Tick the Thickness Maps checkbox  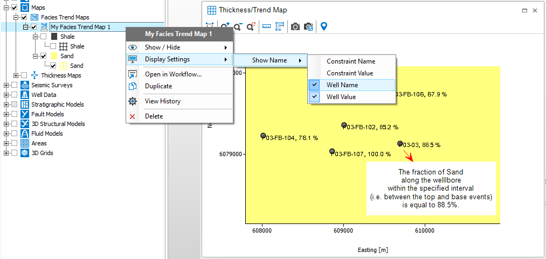(24, 75)
